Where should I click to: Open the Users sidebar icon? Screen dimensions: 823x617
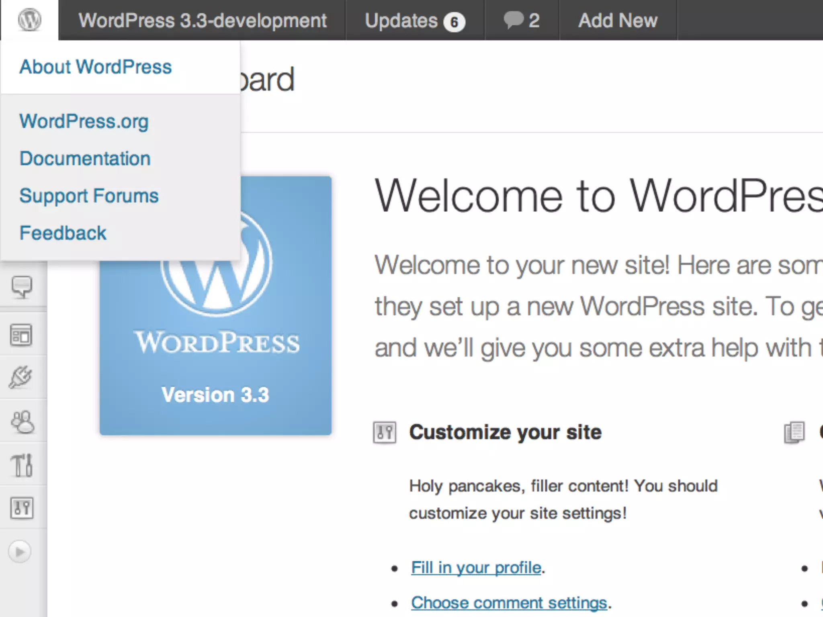23,422
